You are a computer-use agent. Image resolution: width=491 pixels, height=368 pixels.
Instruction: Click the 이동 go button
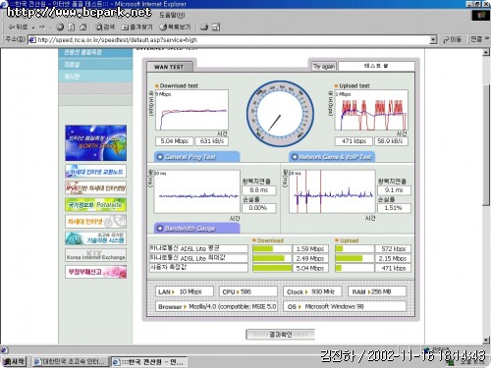click(452, 39)
